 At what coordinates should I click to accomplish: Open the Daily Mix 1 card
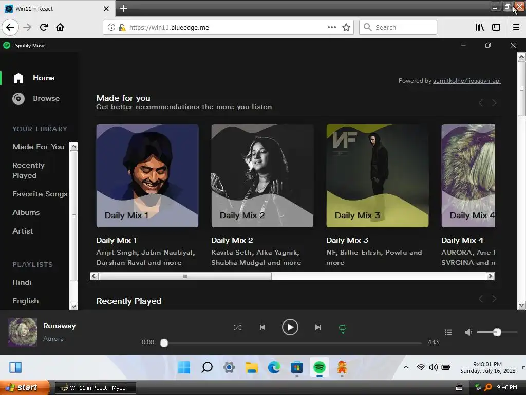pyautogui.click(x=147, y=176)
